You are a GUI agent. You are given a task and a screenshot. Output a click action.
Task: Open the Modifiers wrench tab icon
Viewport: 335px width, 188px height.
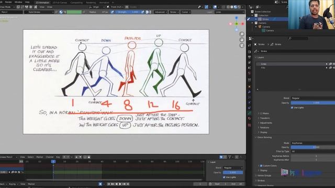tap(249, 92)
